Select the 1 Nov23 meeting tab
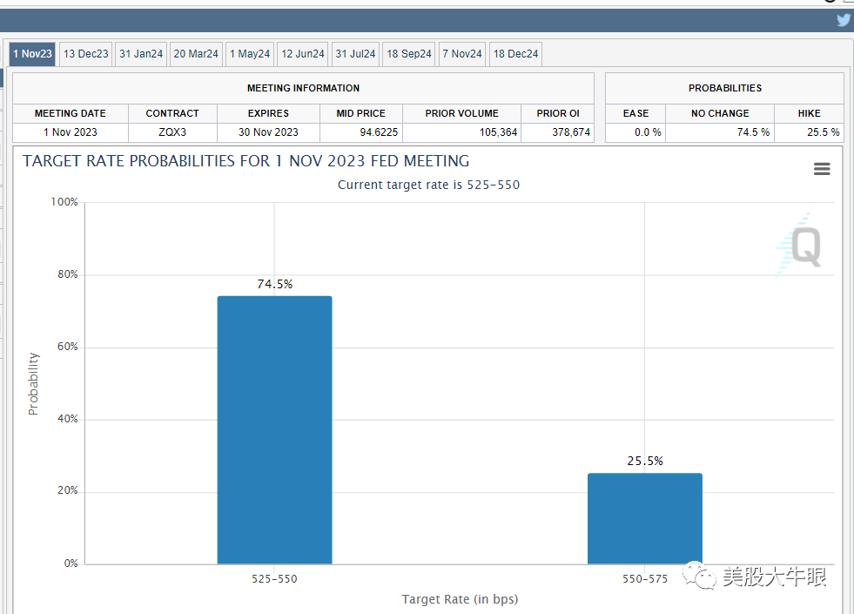This screenshot has width=854, height=614. 32,54
